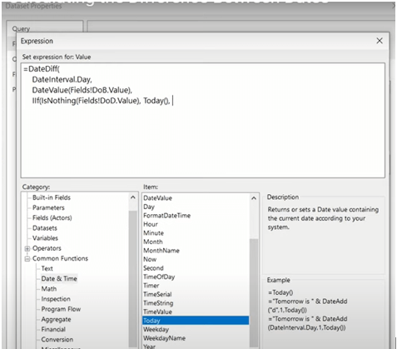Select highlighted Today item

196,321
